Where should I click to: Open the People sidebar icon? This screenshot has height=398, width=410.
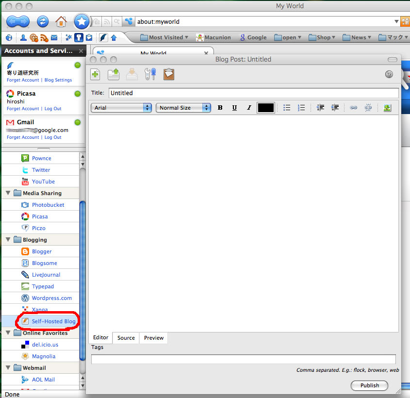coord(23,38)
